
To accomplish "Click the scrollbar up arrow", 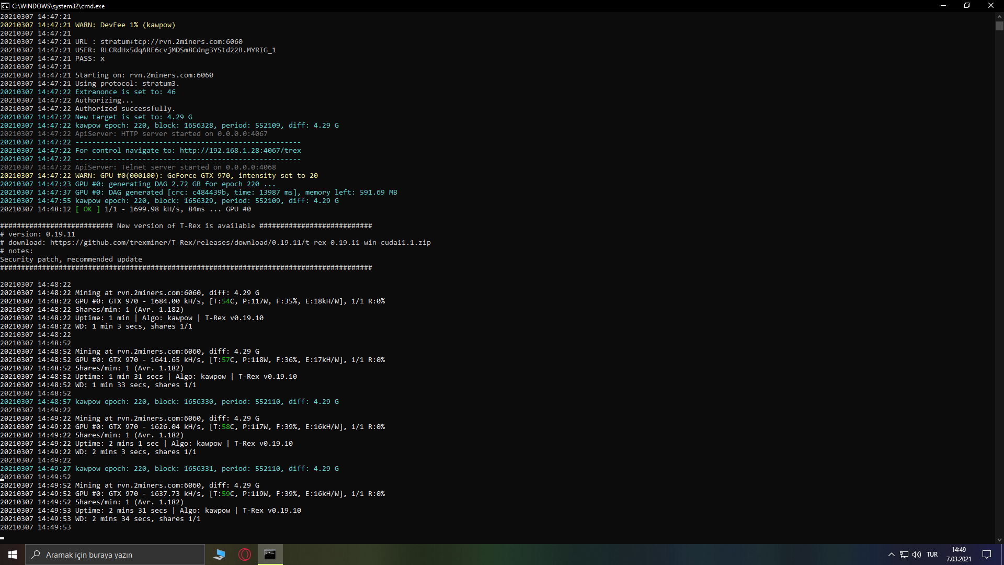I will pos(999,16).
